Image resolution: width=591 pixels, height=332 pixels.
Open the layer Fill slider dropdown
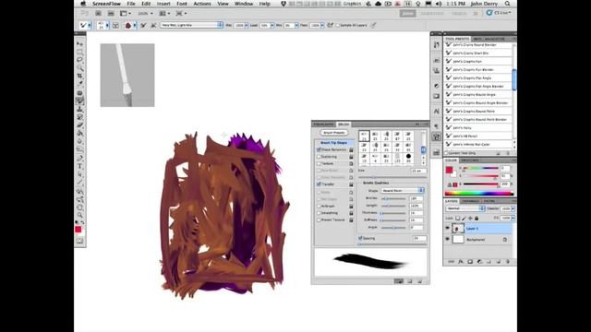513,218
